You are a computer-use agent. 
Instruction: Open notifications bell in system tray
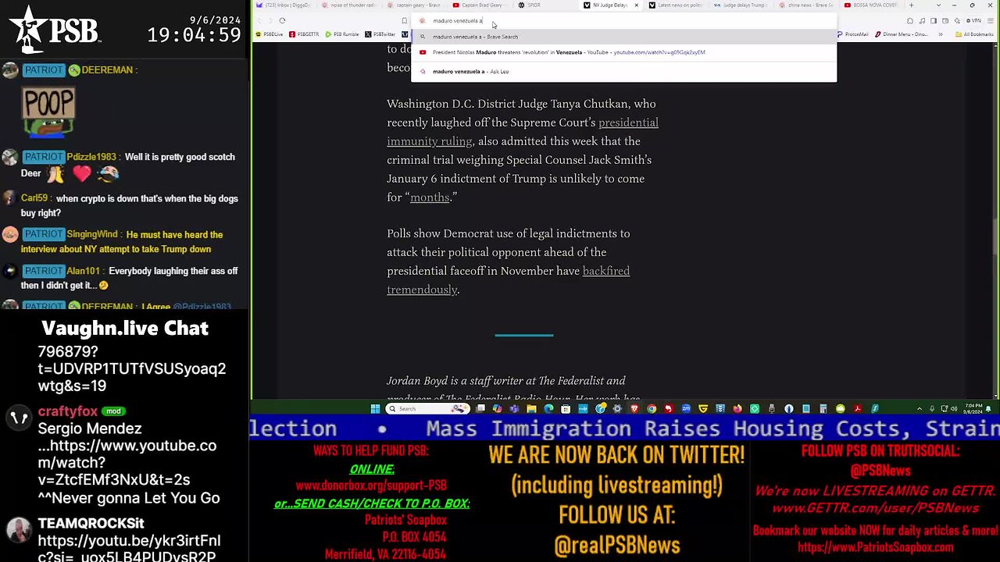pos(988,409)
